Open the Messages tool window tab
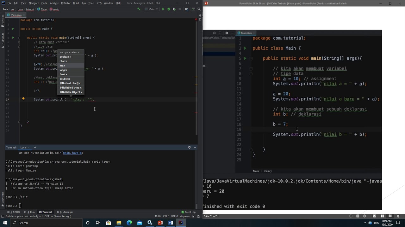This screenshot has width=405, height=227. [65, 212]
